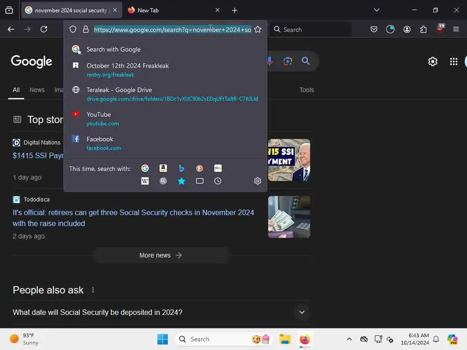467x350 pixels.
Task: Search open tabs shortcut icon
Action: pyautogui.click(x=200, y=181)
